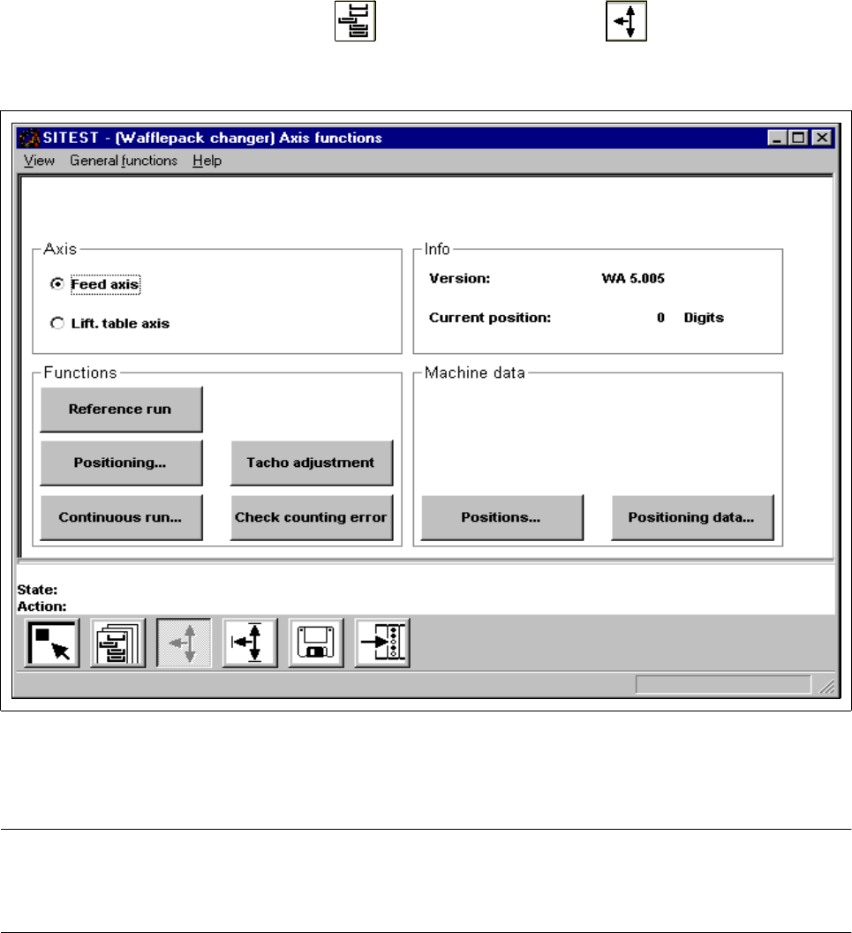Click the arrow-into-panel exit icon in toolbar
This screenshot has height=933, width=852.
[x=382, y=643]
